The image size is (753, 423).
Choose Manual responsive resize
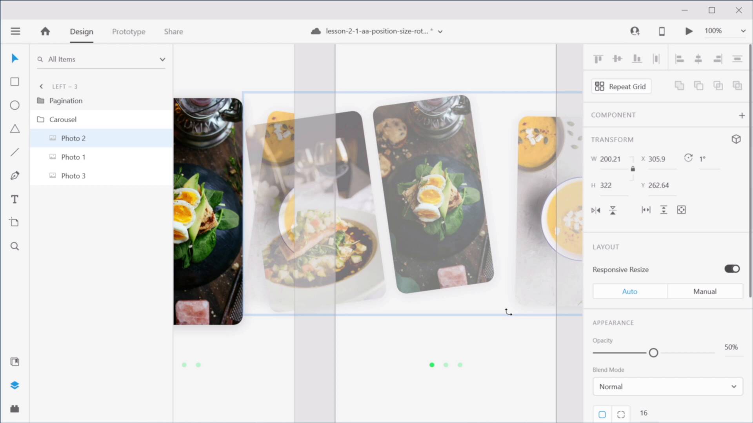click(705, 291)
